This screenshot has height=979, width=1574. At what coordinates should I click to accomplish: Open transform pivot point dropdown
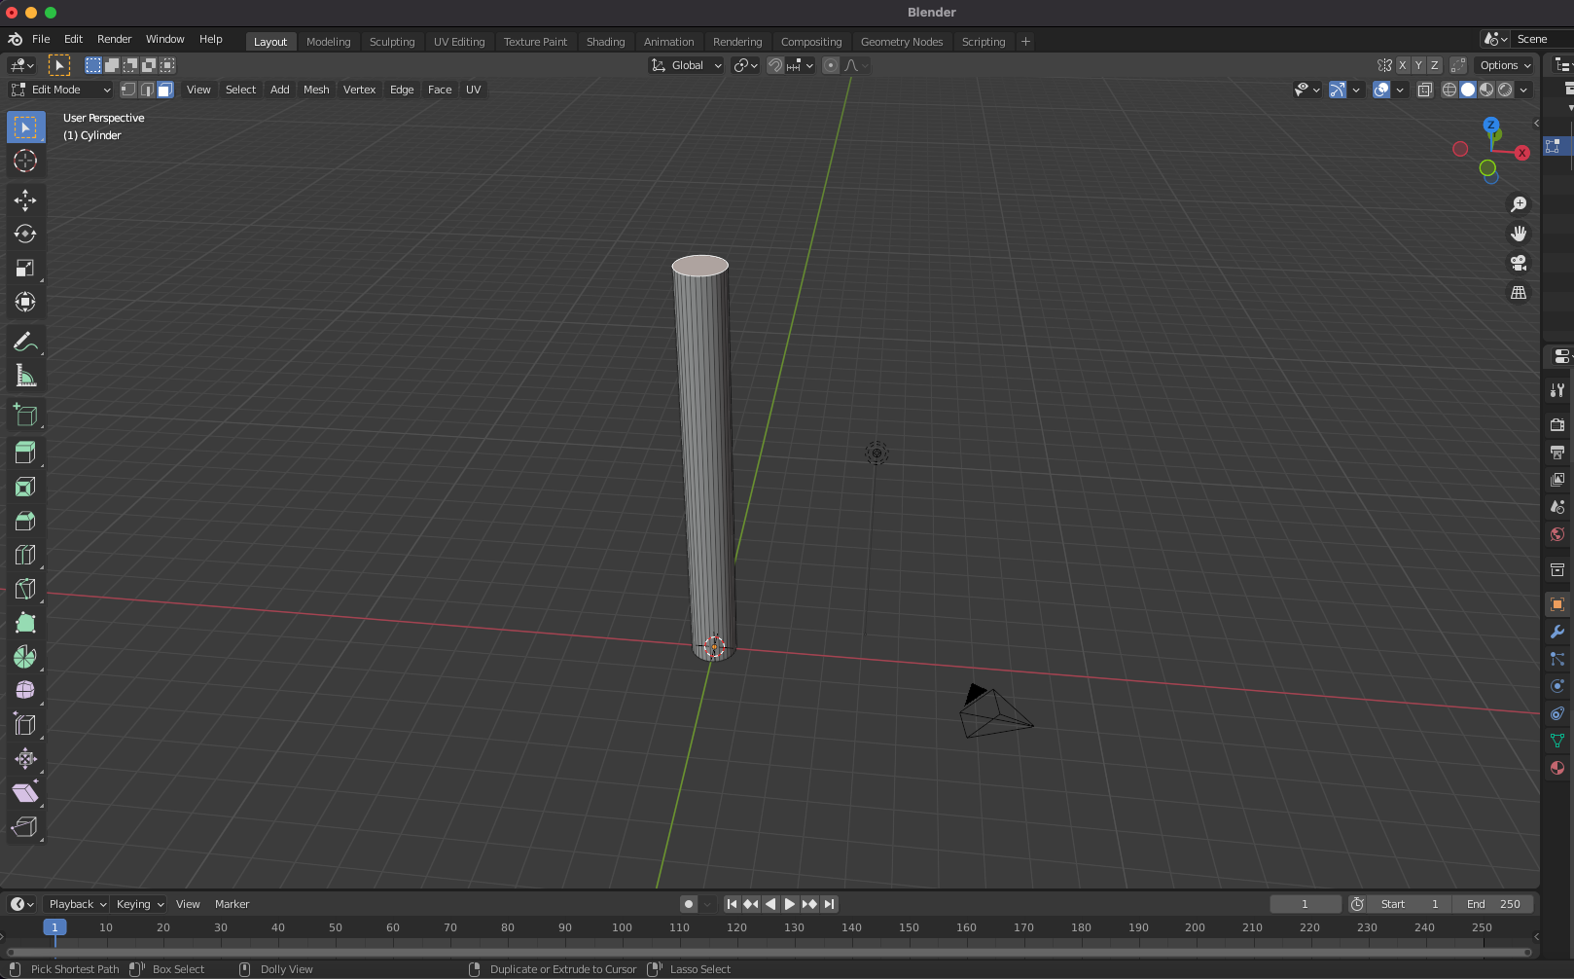746,65
